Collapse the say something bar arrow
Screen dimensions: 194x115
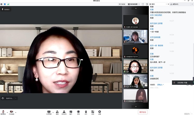click(16, 98)
